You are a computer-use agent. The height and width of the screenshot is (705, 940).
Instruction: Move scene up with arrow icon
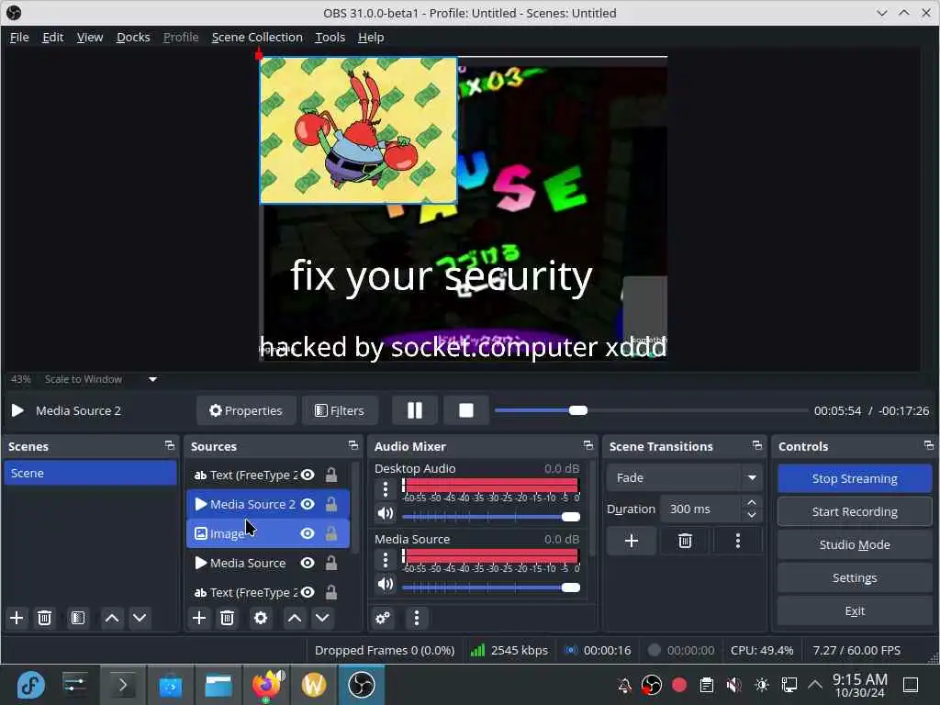[x=112, y=618]
